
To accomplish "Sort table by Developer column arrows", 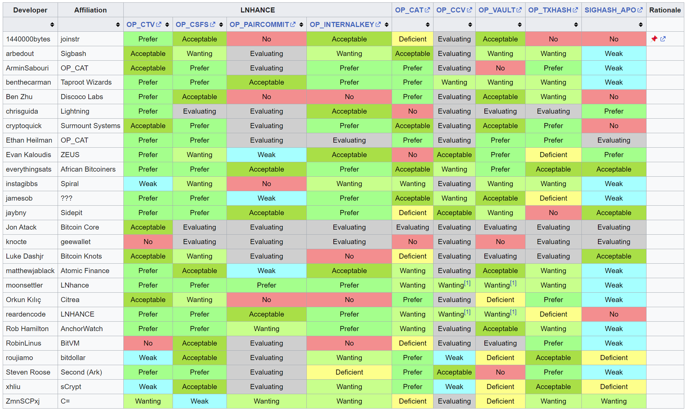I will click(x=52, y=25).
